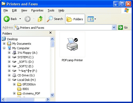Click the PDFcamp Printer label

pos(72,60)
